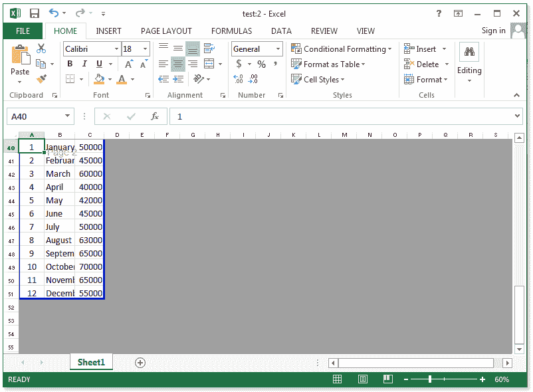Click Increase Decimal icon
This screenshot has height=392, width=533.
[237, 78]
